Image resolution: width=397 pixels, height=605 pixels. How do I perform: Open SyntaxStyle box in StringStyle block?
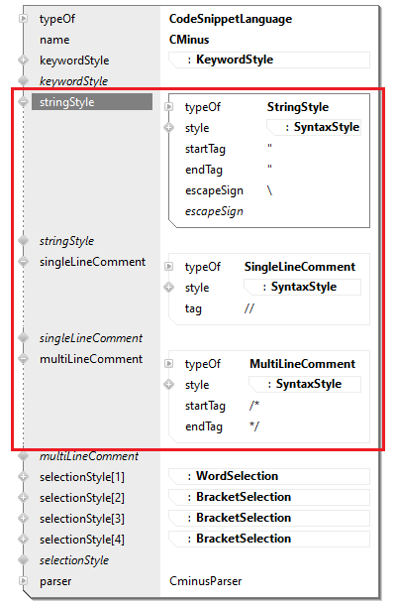pyautogui.click(x=314, y=127)
